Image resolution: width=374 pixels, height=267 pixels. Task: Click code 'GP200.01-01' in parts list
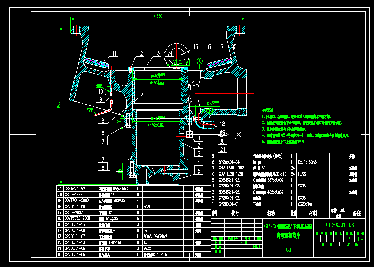tap(229, 204)
